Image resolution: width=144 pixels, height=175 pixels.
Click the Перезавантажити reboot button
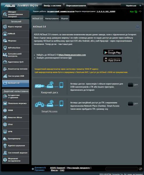(76, 6)
